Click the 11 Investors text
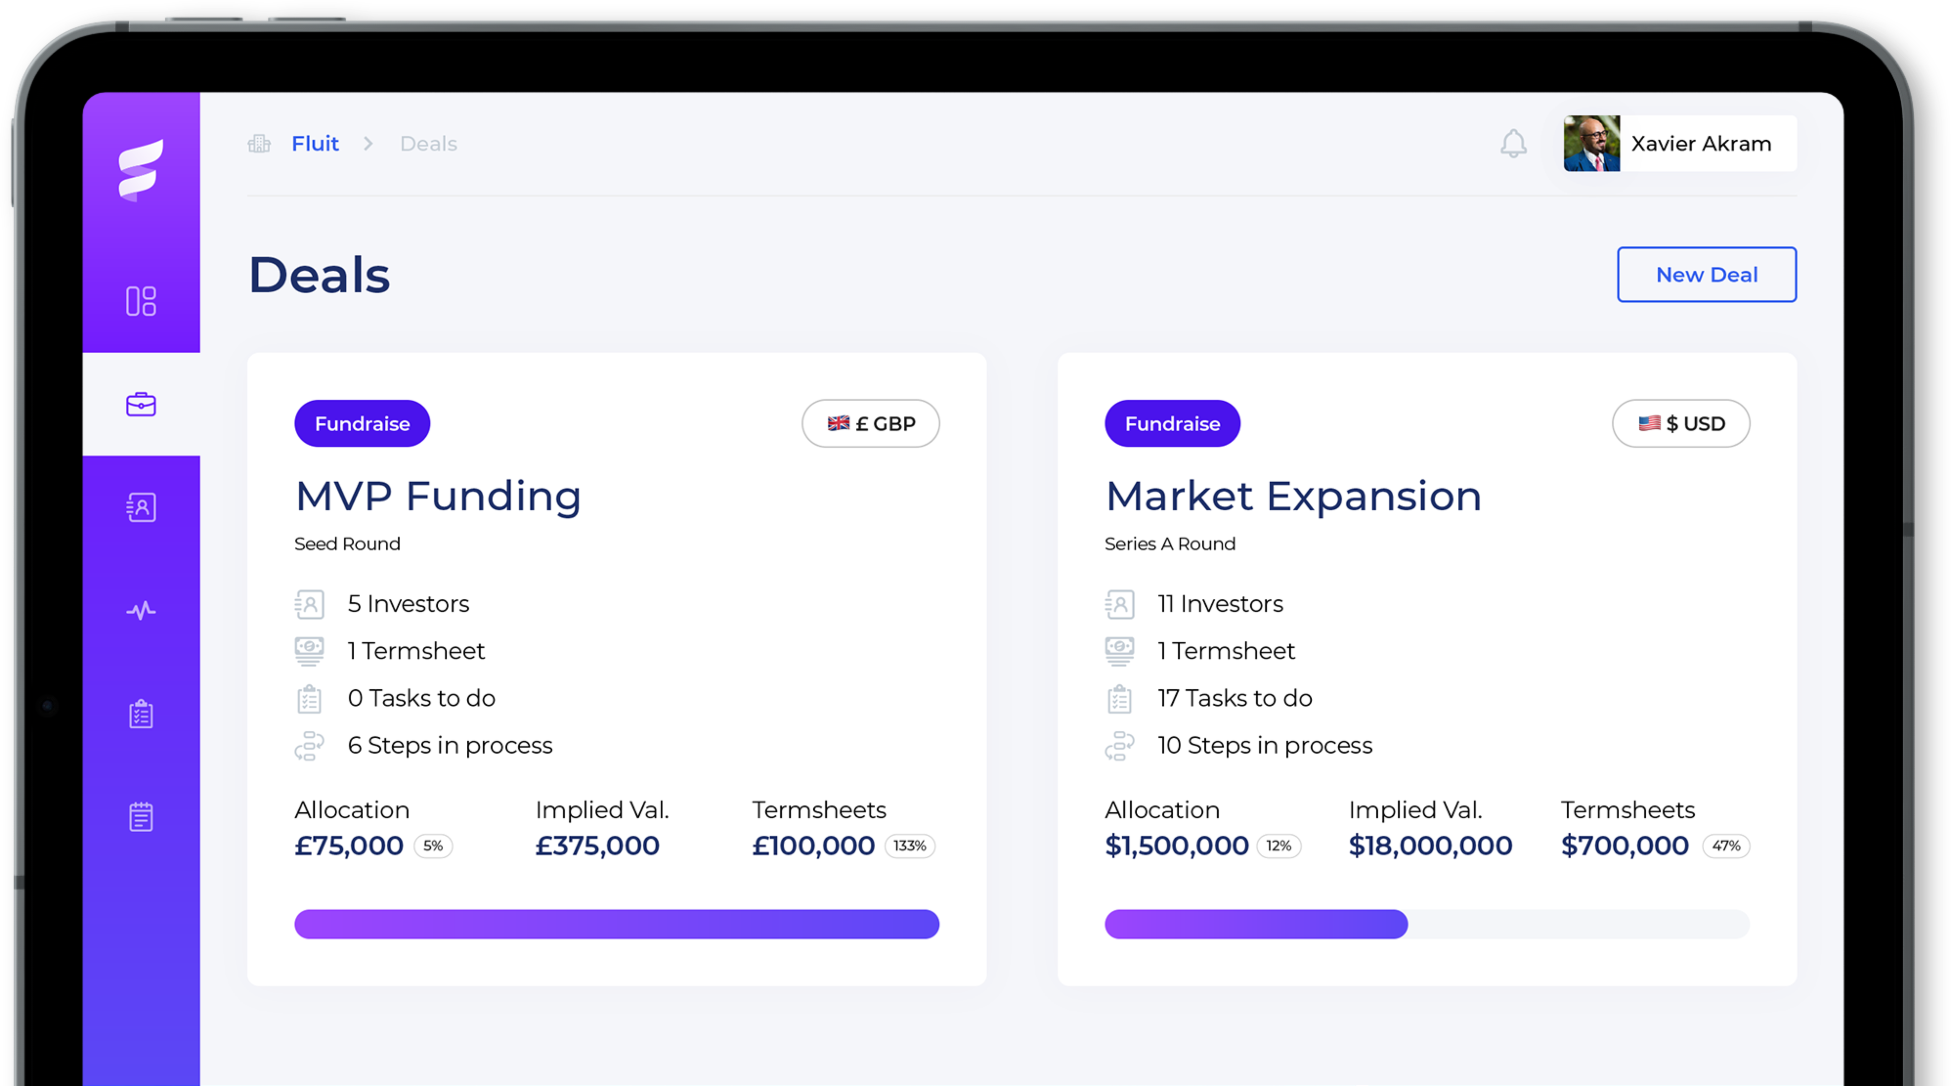 [1220, 604]
